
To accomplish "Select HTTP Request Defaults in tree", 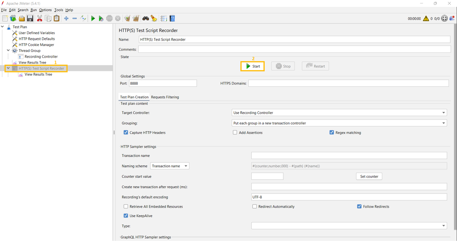I will [37, 39].
